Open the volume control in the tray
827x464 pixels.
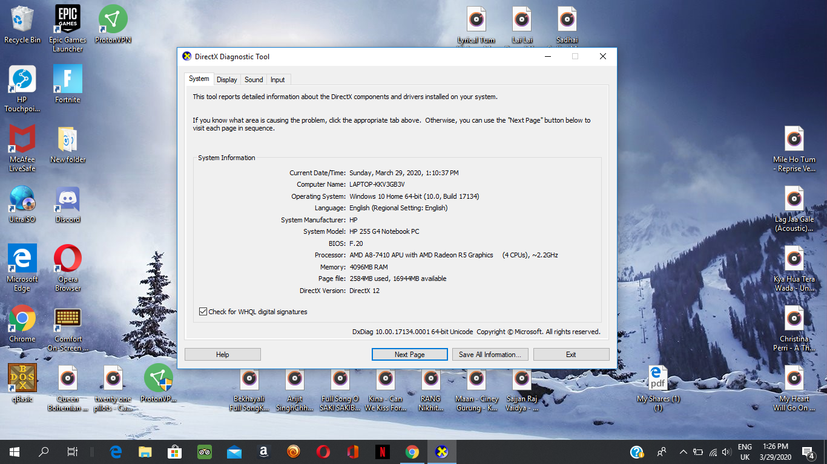click(726, 451)
